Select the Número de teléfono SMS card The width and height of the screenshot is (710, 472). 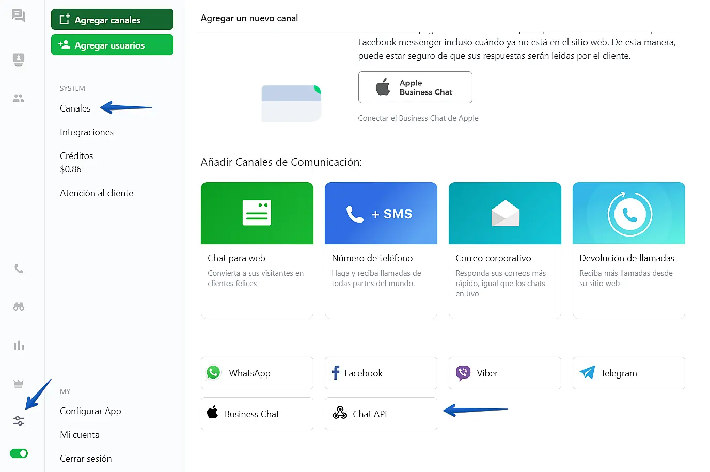[x=381, y=250]
